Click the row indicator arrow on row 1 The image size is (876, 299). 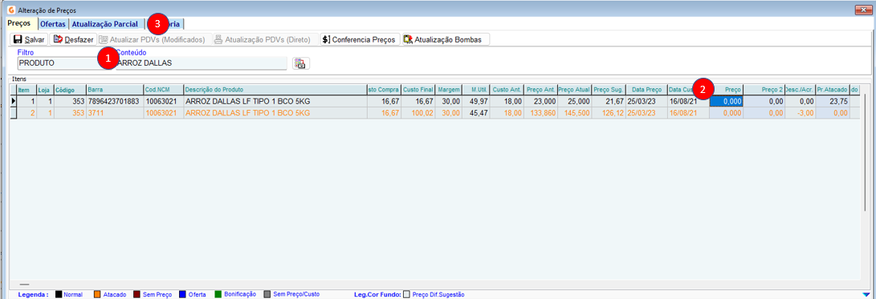[14, 102]
